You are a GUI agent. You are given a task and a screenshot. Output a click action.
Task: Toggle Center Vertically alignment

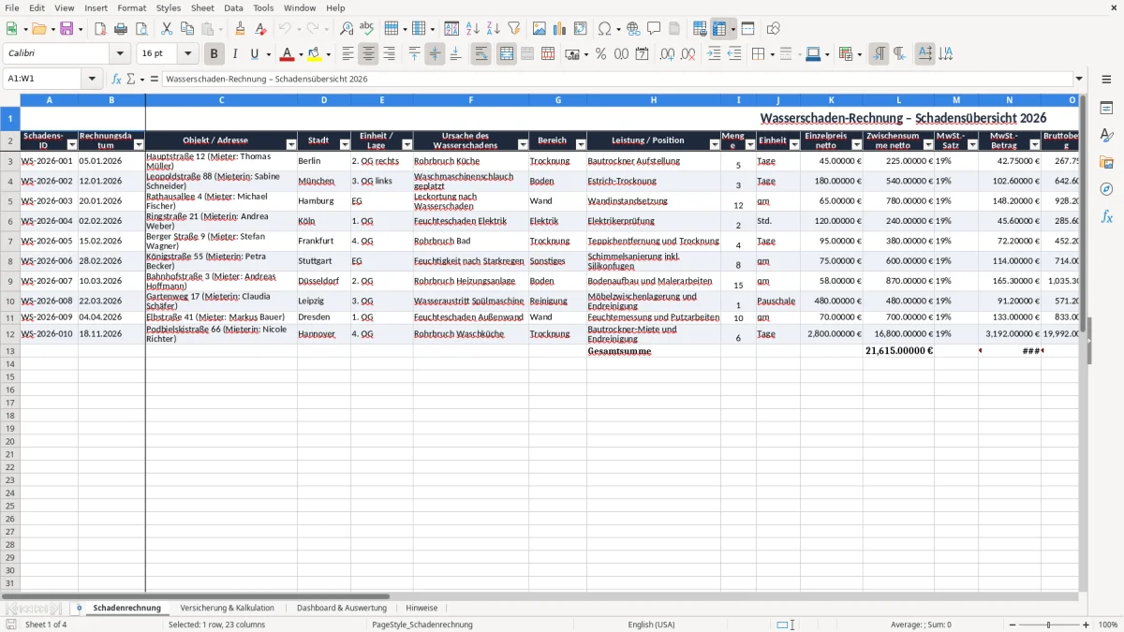(435, 54)
